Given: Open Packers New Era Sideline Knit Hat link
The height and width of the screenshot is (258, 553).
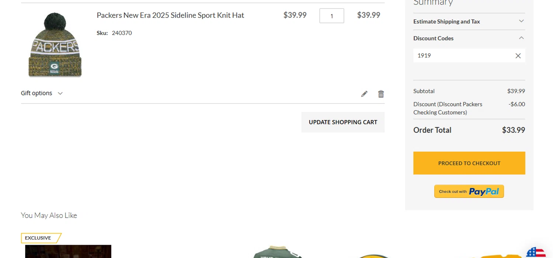Looking at the screenshot, I should pyautogui.click(x=170, y=15).
